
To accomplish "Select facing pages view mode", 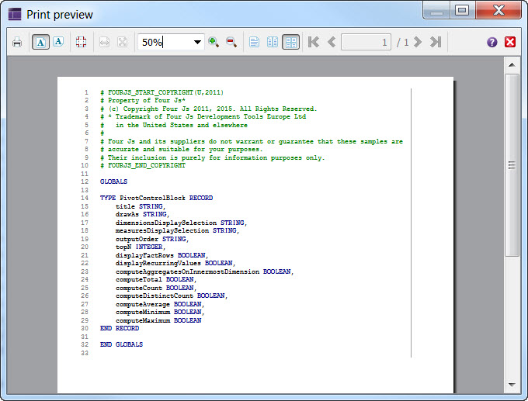I will point(273,42).
